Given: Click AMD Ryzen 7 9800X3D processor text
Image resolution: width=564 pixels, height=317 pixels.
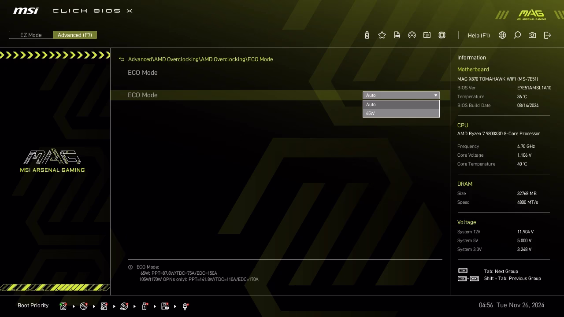Looking at the screenshot, I should point(499,134).
